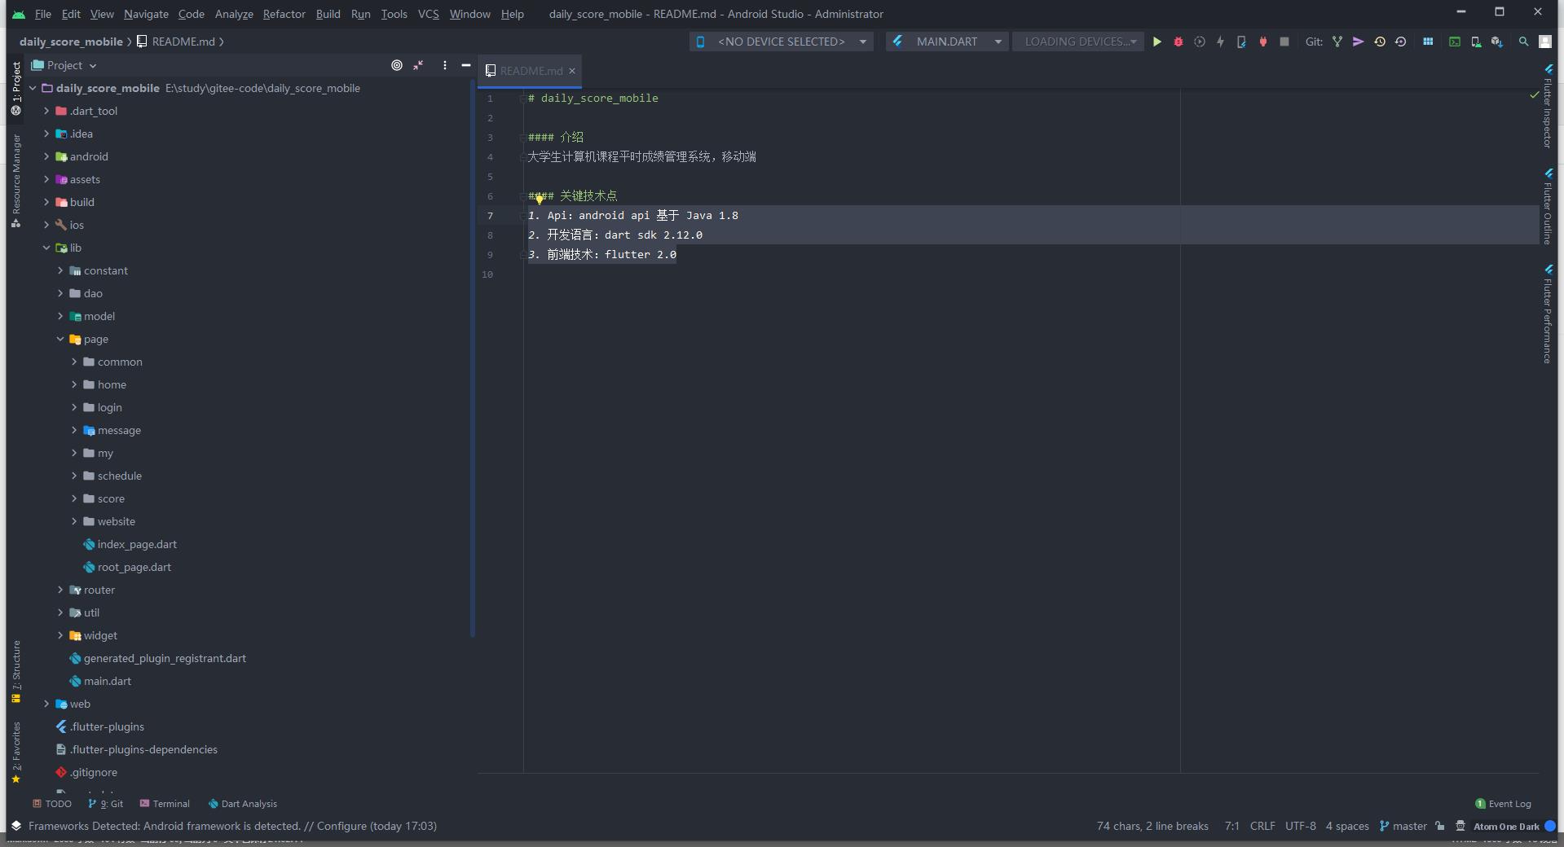Open the Dart Analysis tool window
The image size is (1564, 847).
coord(243,804)
